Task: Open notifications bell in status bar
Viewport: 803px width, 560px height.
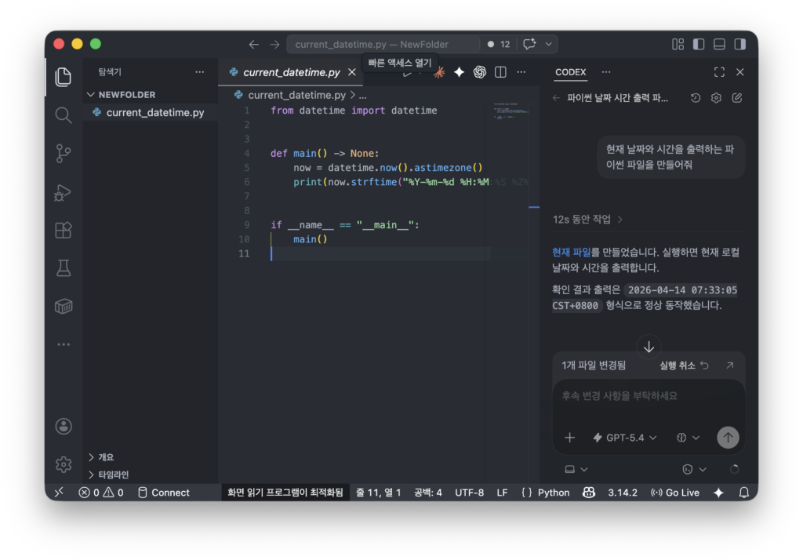Action: coord(743,493)
